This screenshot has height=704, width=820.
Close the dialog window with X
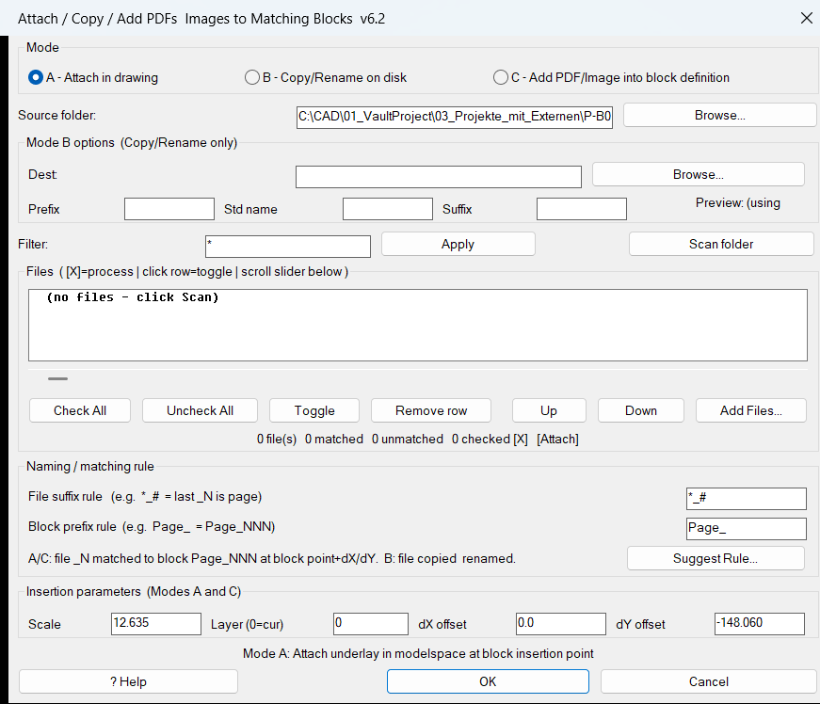click(806, 18)
